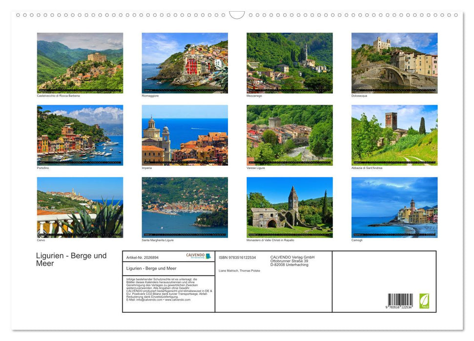The height and width of the screenshot is (341, 474).
Task: Click the Camogli beach photo
Action: (x=394, y=208)
